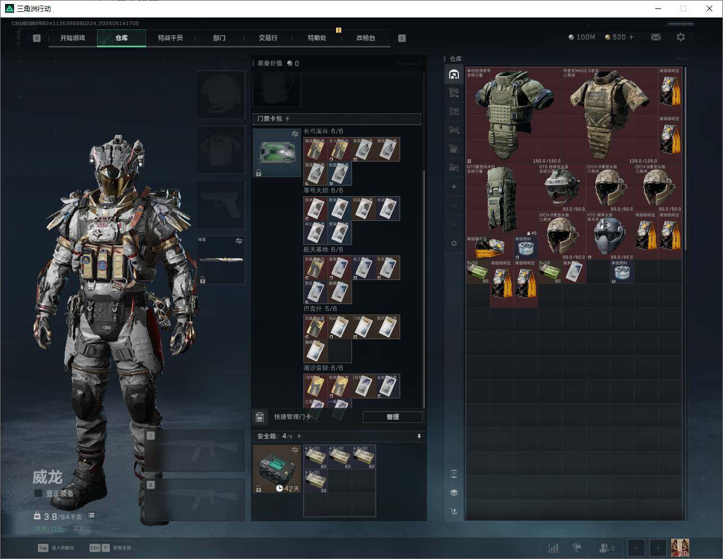This screenshot has height=559, width=723.
Task: Click the 巴克什 5/6 section label
Action: point(320,309)
